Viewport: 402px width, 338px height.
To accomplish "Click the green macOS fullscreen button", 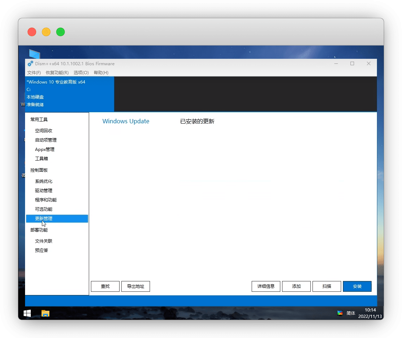I will pyautogui.click(x=60, y=32).
